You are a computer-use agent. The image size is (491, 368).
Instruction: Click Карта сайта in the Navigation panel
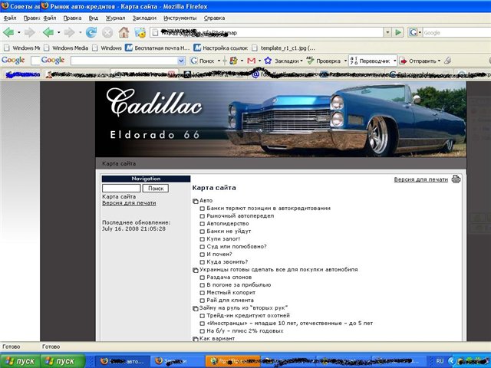(119, 196)
